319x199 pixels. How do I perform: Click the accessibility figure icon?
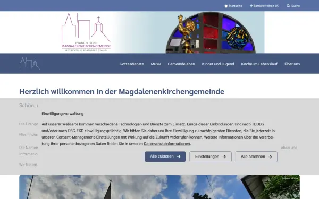click(251, 6)
